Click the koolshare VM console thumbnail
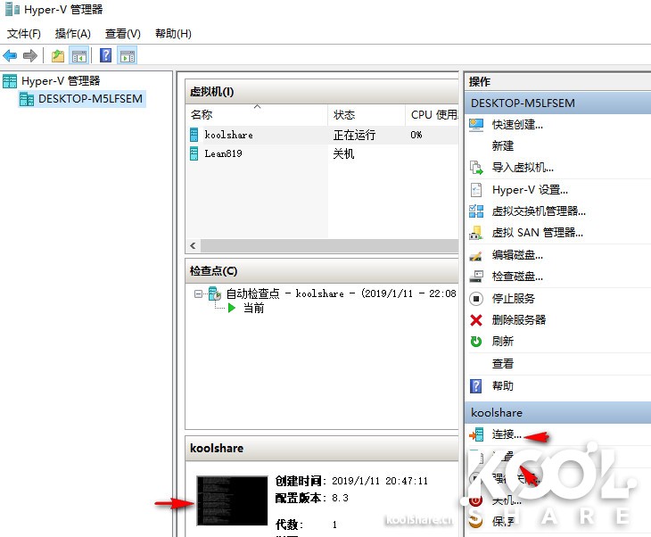651x537 pixels. click(x=232, y=500)
